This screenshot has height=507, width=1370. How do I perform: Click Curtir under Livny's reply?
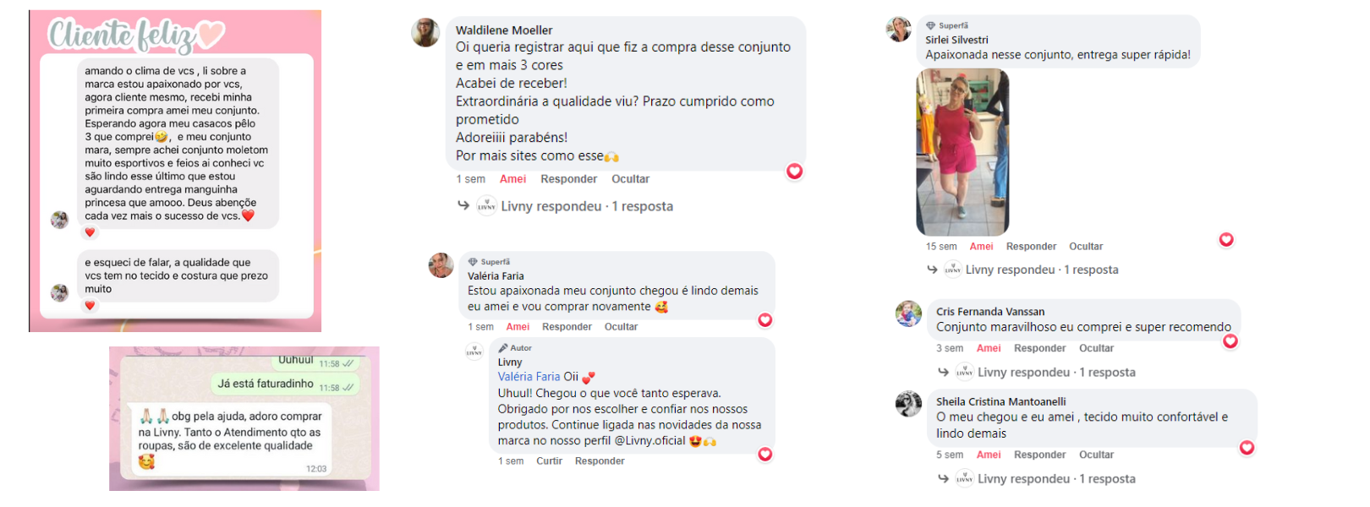[549, 461]
